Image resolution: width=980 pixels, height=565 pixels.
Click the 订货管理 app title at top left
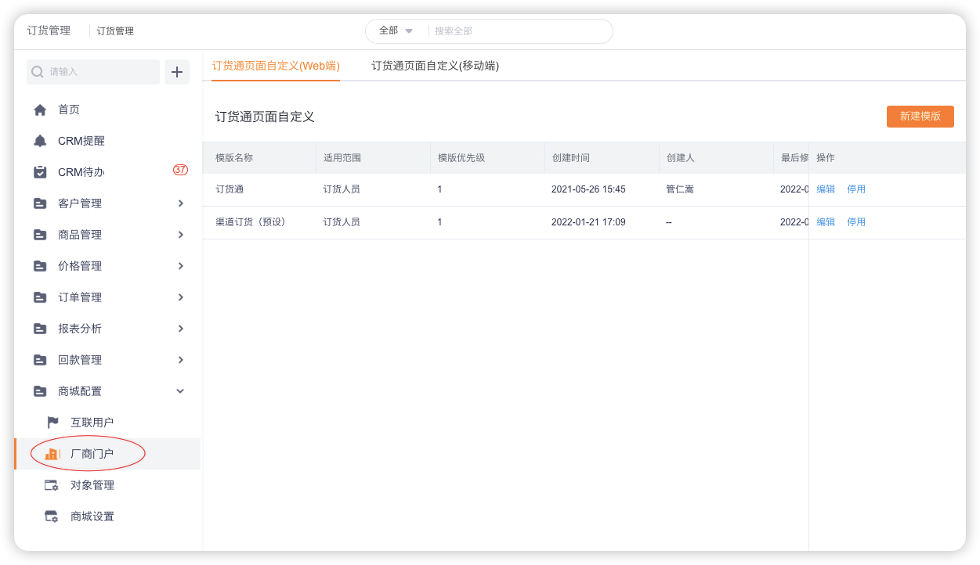coord(49,31)
